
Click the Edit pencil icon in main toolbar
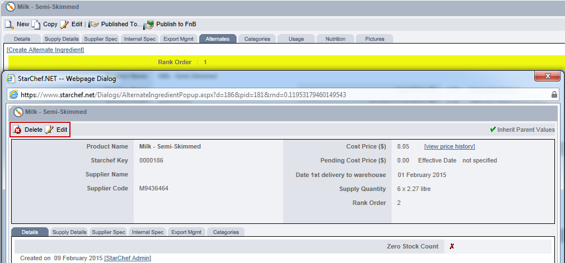65,25
